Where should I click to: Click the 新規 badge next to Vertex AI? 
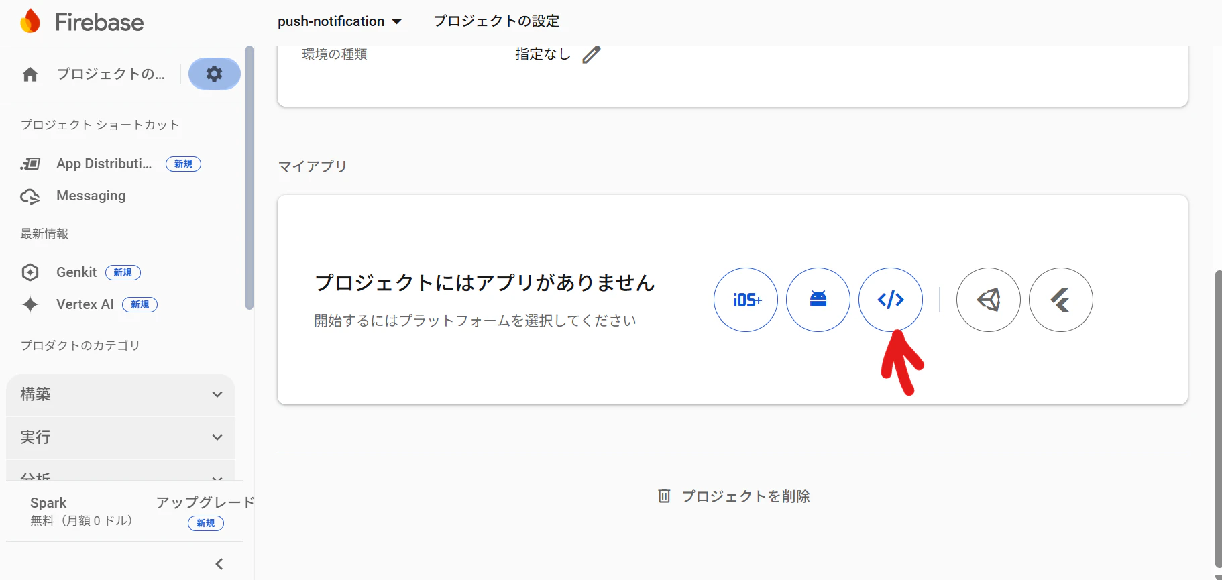click(x=140, y=304)
